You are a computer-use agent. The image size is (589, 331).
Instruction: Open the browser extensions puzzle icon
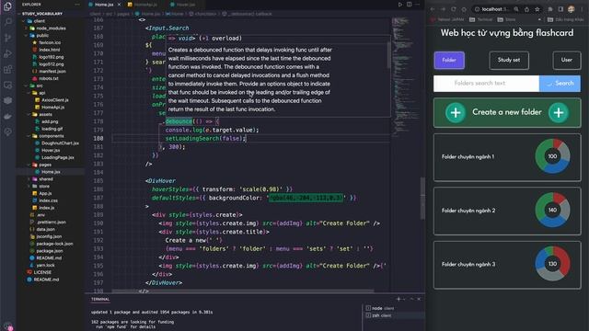click(550, 9)
